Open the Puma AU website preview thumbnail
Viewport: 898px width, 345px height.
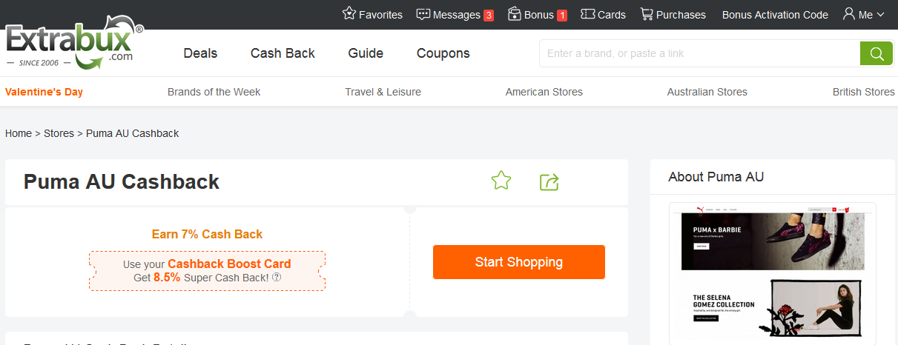tap(772, 272)
